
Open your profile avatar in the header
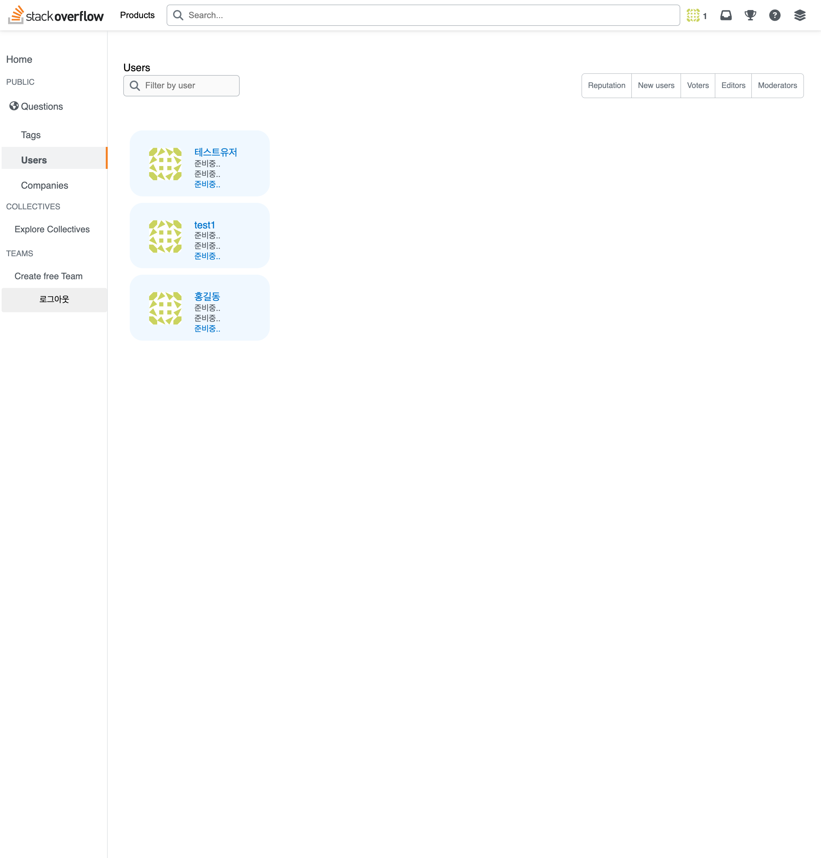point(693,15)
